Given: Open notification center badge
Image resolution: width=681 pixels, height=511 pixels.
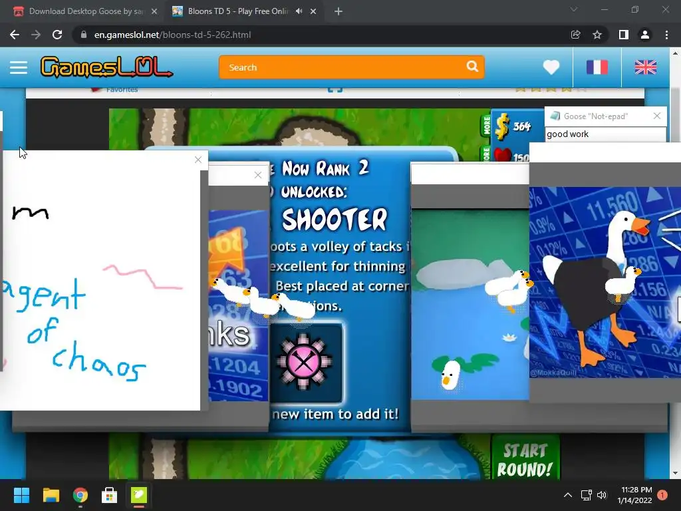Looking at the screenshot, I should 662,495.
